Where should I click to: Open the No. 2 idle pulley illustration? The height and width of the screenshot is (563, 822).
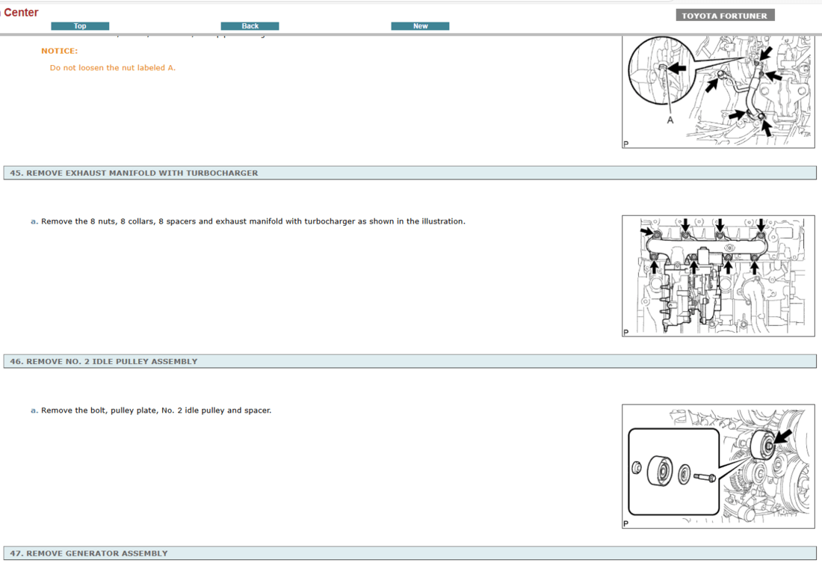717,467
